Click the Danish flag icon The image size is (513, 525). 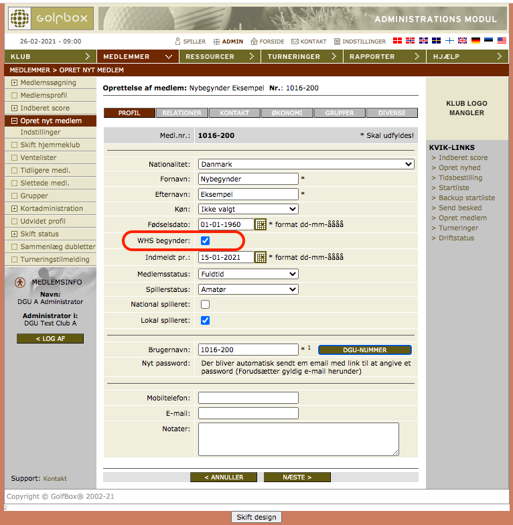tap(397, 42)
